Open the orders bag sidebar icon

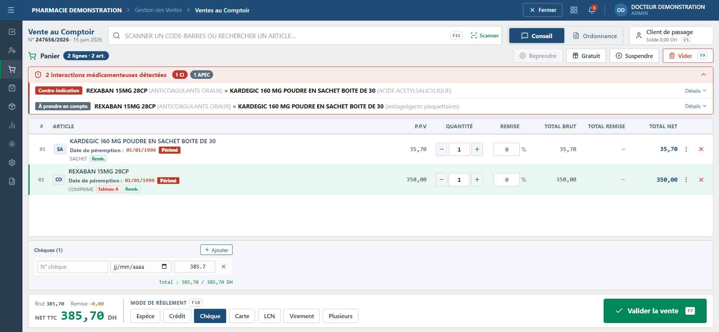[x=12, y=88]
